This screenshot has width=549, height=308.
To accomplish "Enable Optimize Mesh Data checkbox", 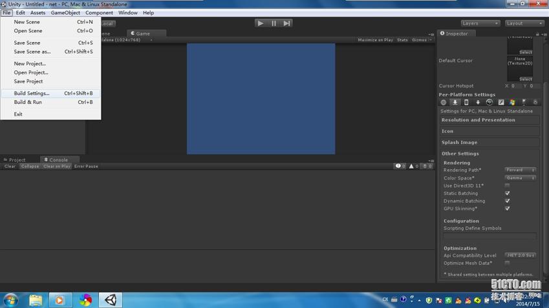I will (507, 263).
